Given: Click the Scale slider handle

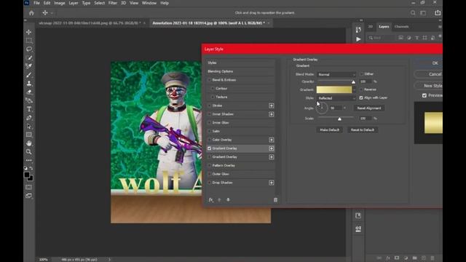Looking at the screenshot, I should pyautogui.click(x=339, y=119).
